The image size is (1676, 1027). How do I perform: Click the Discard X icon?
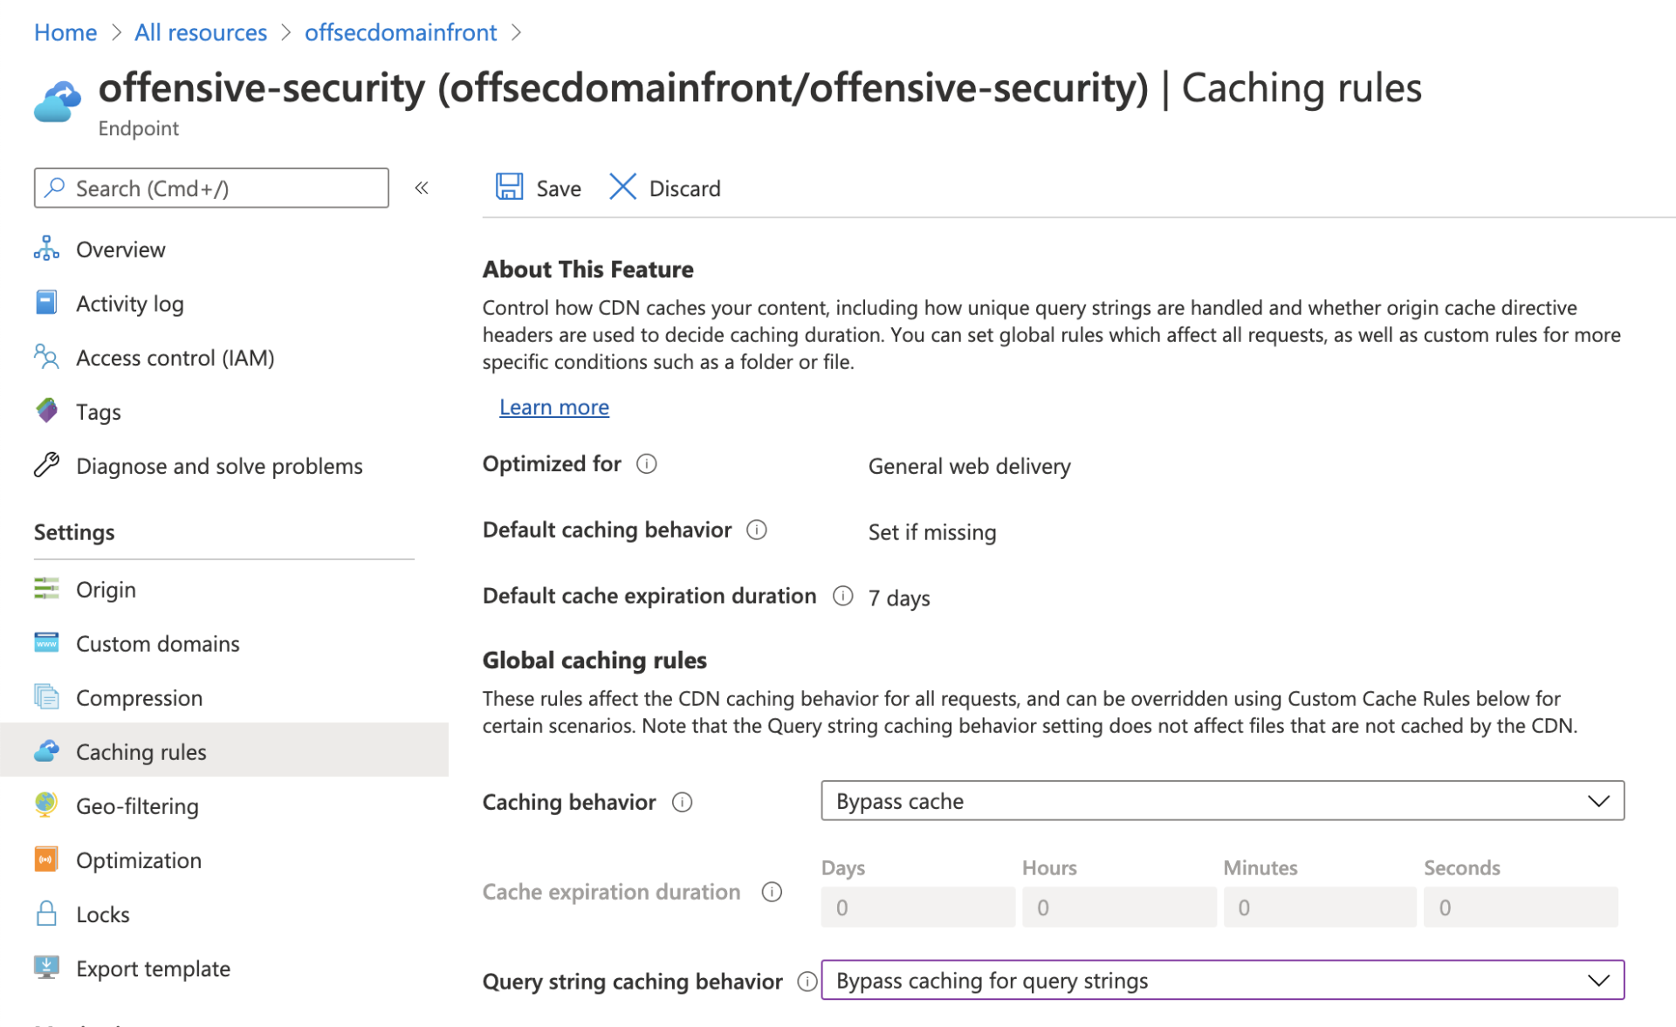622,188
